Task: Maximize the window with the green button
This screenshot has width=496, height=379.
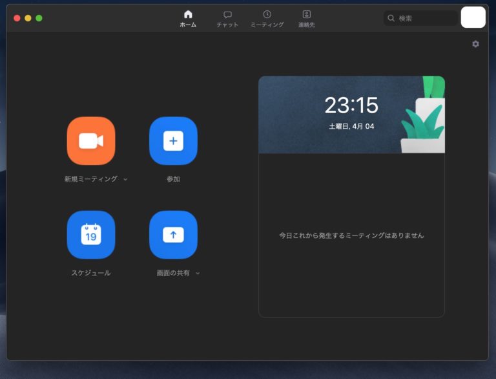Action: coord(39,18)
